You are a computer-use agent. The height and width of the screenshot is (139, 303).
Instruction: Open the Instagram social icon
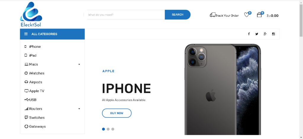click(x=273, y=34)
